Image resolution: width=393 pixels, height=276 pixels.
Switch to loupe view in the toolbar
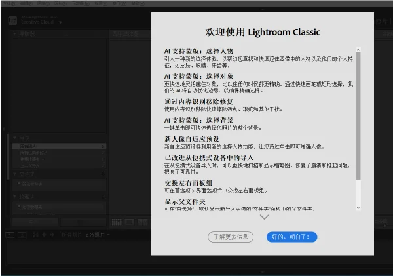(x=130, y=222)
